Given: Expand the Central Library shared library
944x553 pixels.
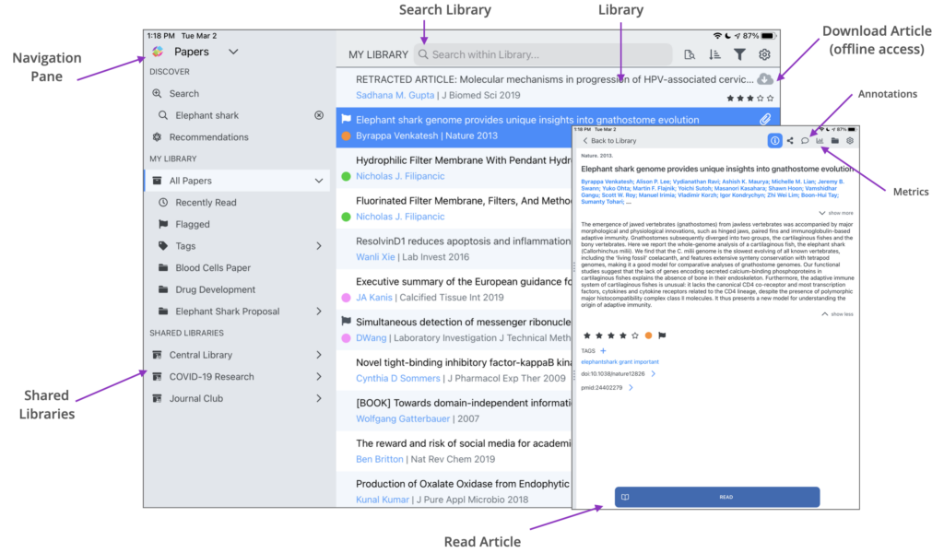Looking at the screenshot, I should coord(319,355).
